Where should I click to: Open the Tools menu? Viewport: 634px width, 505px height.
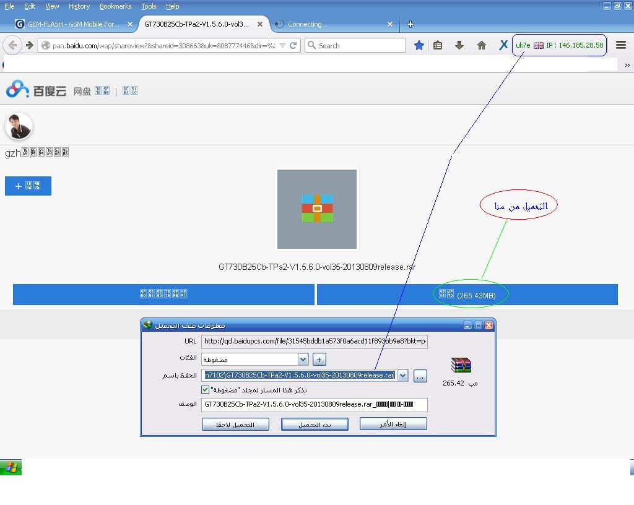tap(149, 6)
